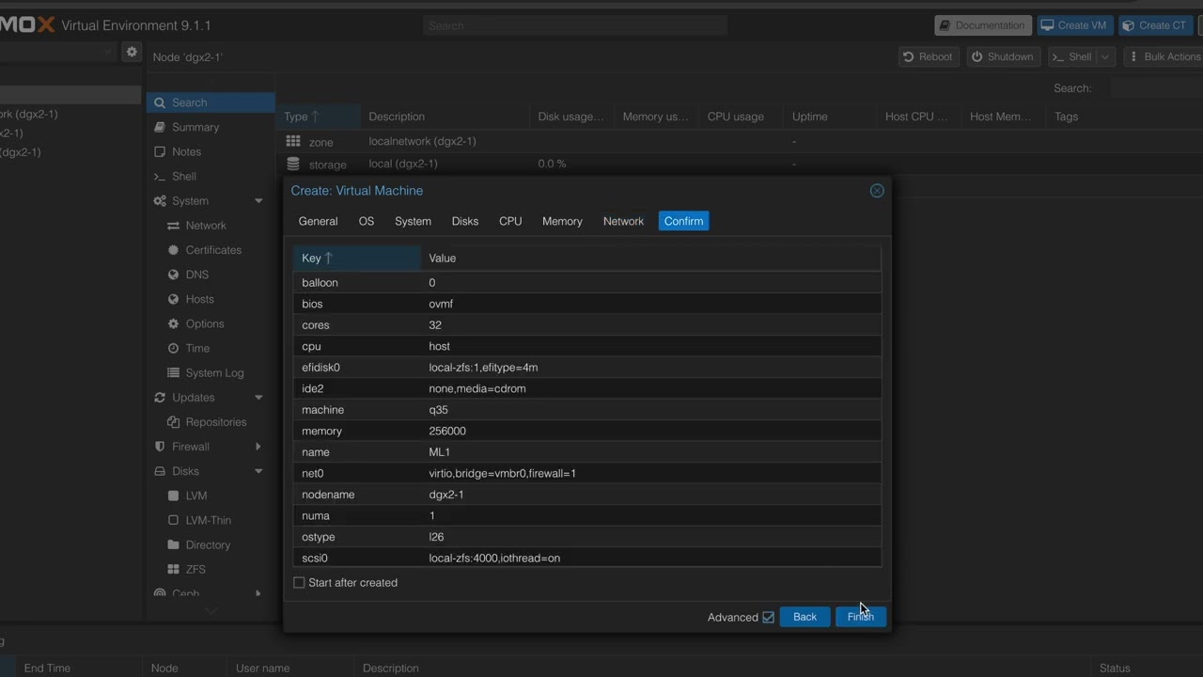Viewport: 1203px width, 677px height.
Task: Collapse the Updates section arrow
Action: point(258,398)
